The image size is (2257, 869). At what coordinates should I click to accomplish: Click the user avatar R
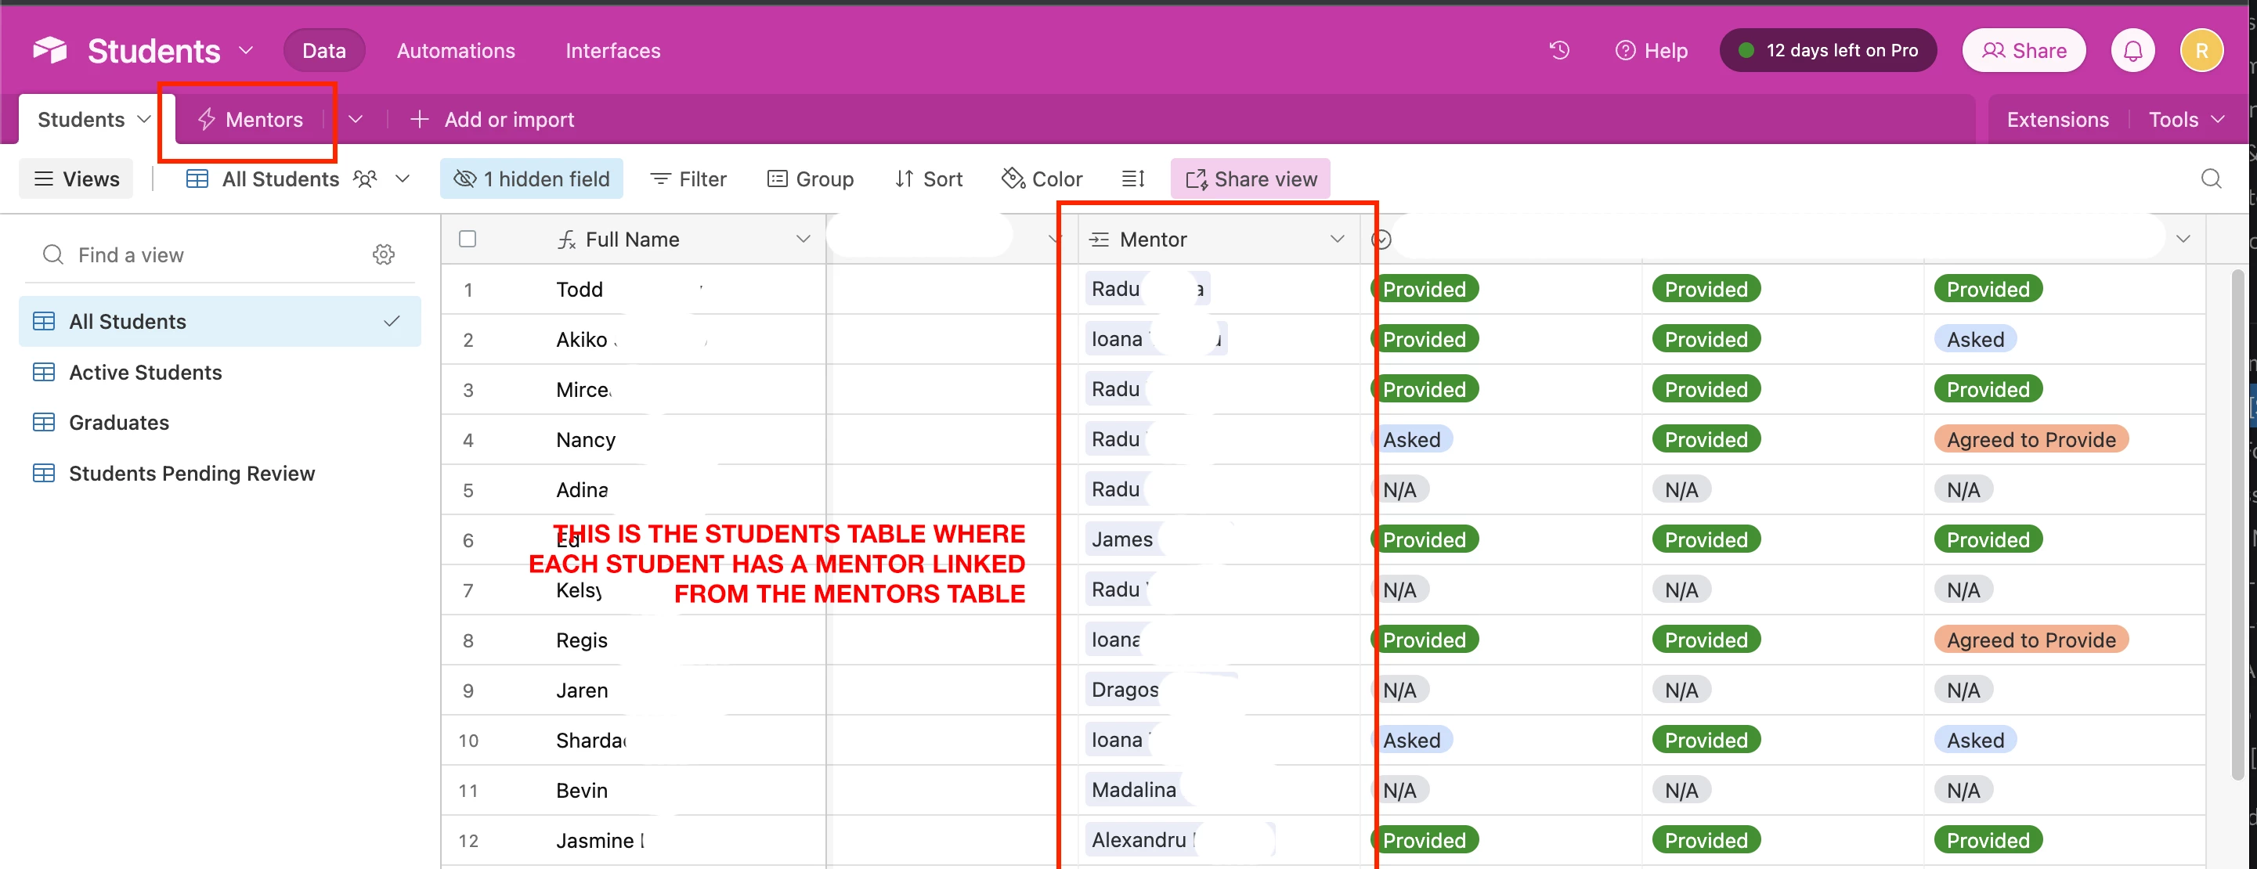pyautogui.click(x=2201, y=51)
